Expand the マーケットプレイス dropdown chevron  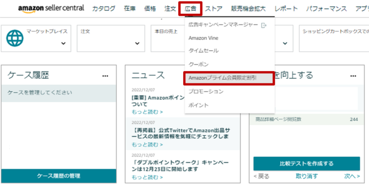click(63, 44)
